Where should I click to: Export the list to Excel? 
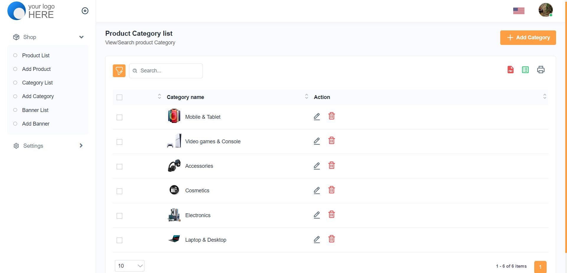click(525, 70)
